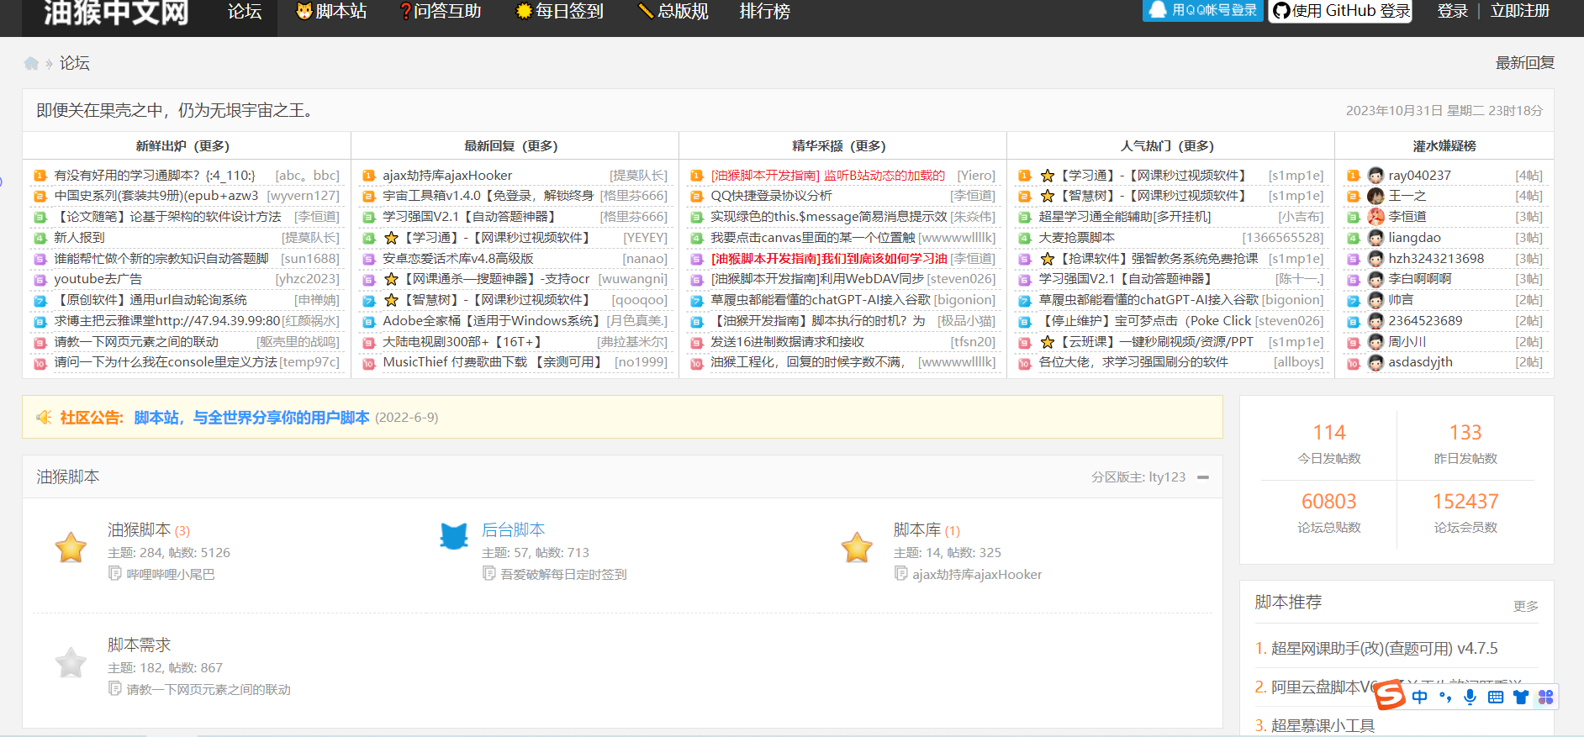Open 每日签到 daily check-in
This screenshot has width=1584, height=737.
click(x=559, y=12)
